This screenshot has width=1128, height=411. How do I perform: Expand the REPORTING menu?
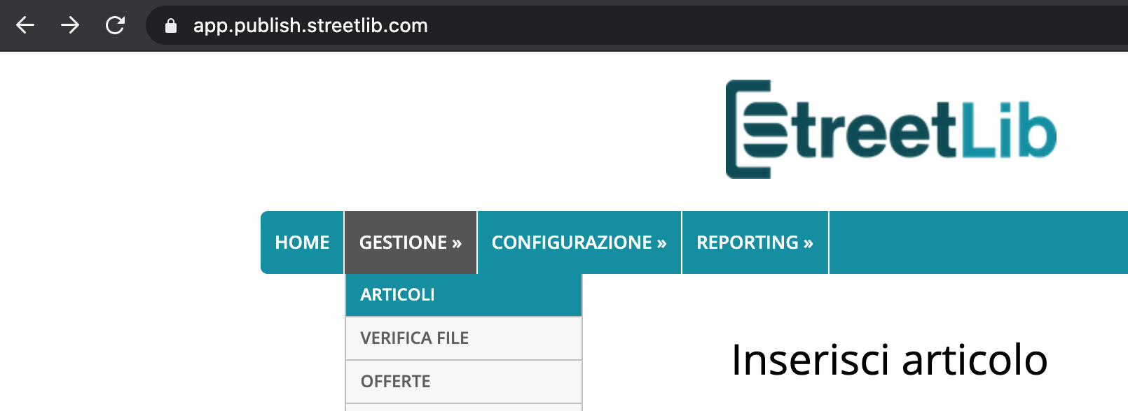[x=755, y=243]
